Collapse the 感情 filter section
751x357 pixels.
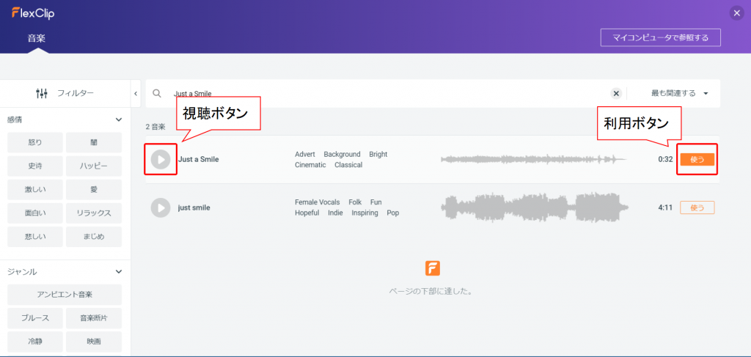tap(118, 119)
